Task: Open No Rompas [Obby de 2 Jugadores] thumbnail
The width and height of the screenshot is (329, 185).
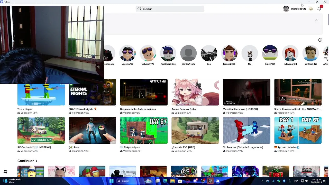Action: coord(246,130)
